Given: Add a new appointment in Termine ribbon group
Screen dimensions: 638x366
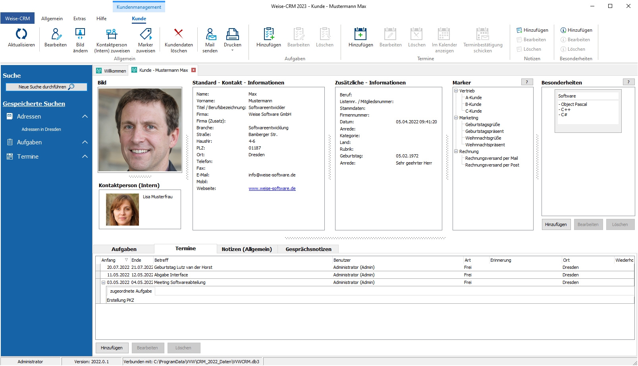Looking at the screenshot, I should [x=360, y=34].
